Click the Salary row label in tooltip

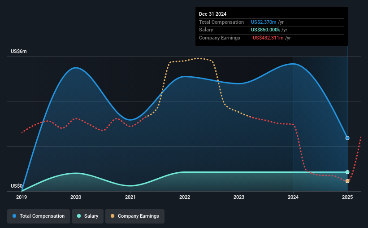[x=206, y=30]
